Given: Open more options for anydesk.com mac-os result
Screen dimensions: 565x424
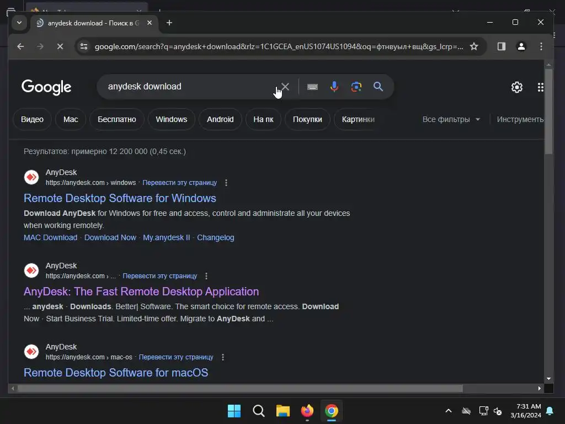Looking at the screenshot, I should [223, 357].
